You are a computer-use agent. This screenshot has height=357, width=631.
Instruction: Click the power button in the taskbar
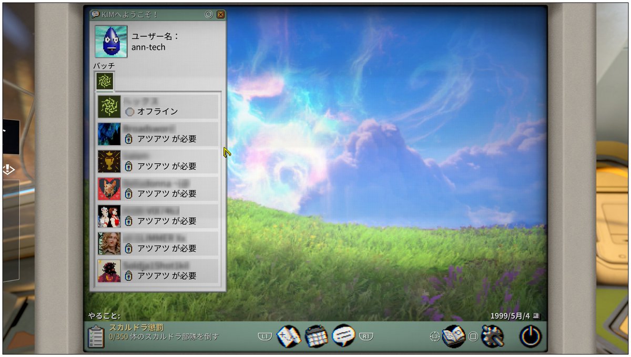pos(531,336)
